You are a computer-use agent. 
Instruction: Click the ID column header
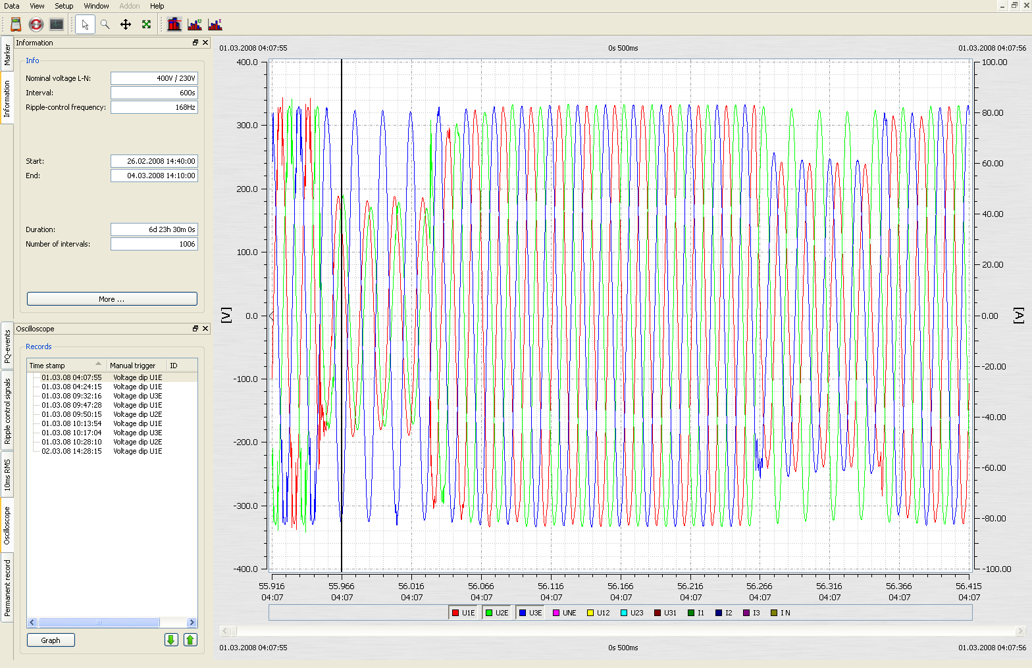tap(182, 366)
